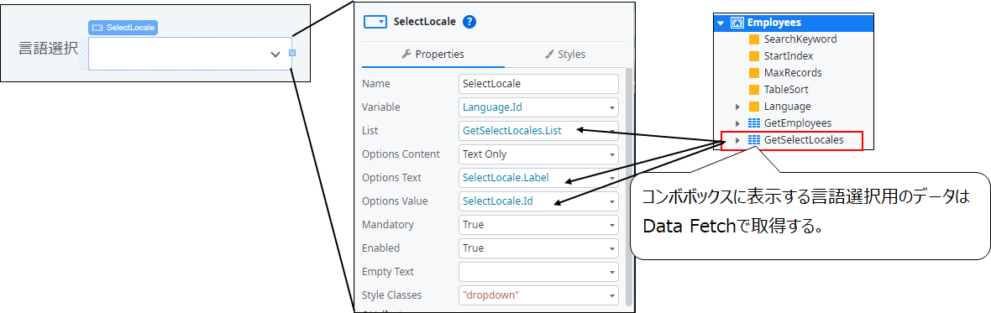Expand the GetSelectLocales tree node
This screenshot has height=313, width=991.
point(737,140)
